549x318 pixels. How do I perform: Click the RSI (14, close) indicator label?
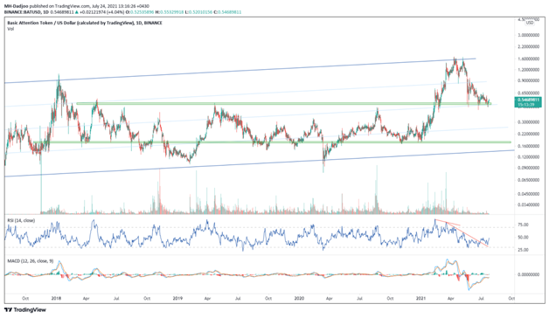(x=21, y=220)
